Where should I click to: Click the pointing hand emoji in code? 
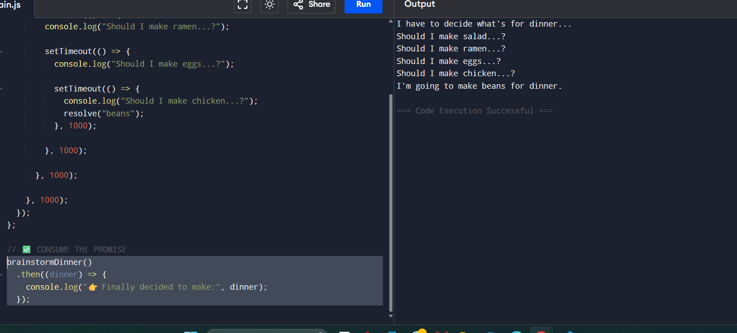[x=93, y=287]
